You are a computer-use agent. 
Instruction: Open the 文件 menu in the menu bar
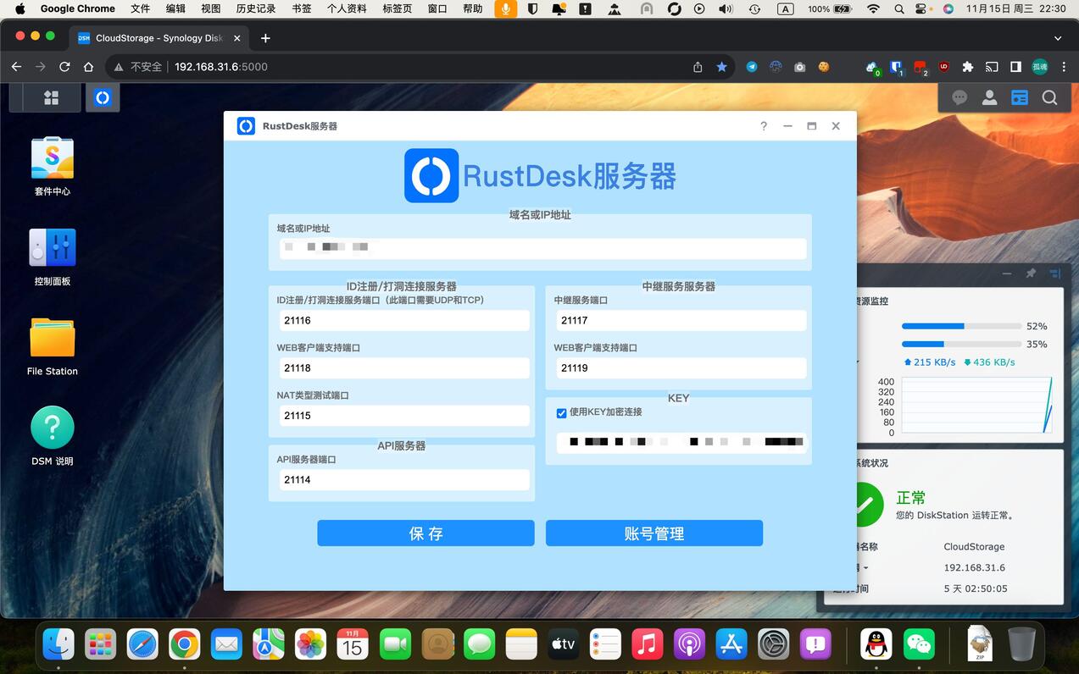tap(141, 8)
